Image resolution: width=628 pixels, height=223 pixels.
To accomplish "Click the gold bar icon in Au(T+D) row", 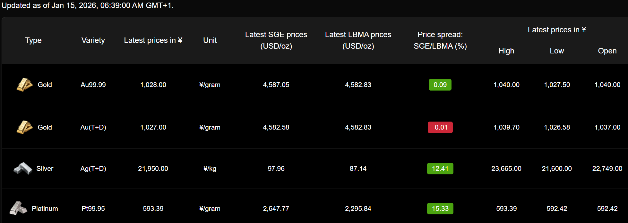I will point(24,127).
